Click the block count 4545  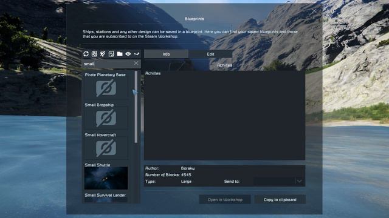[186, 175]
